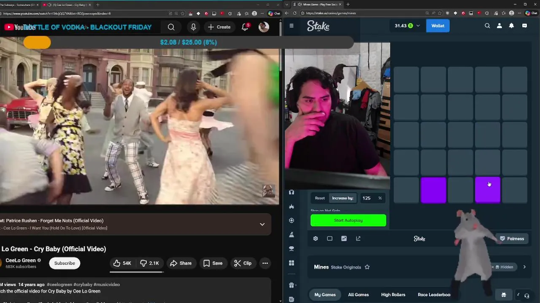Open the Wallet button
540x303 pixels.
pyautogui.click(x=437, y=26)
